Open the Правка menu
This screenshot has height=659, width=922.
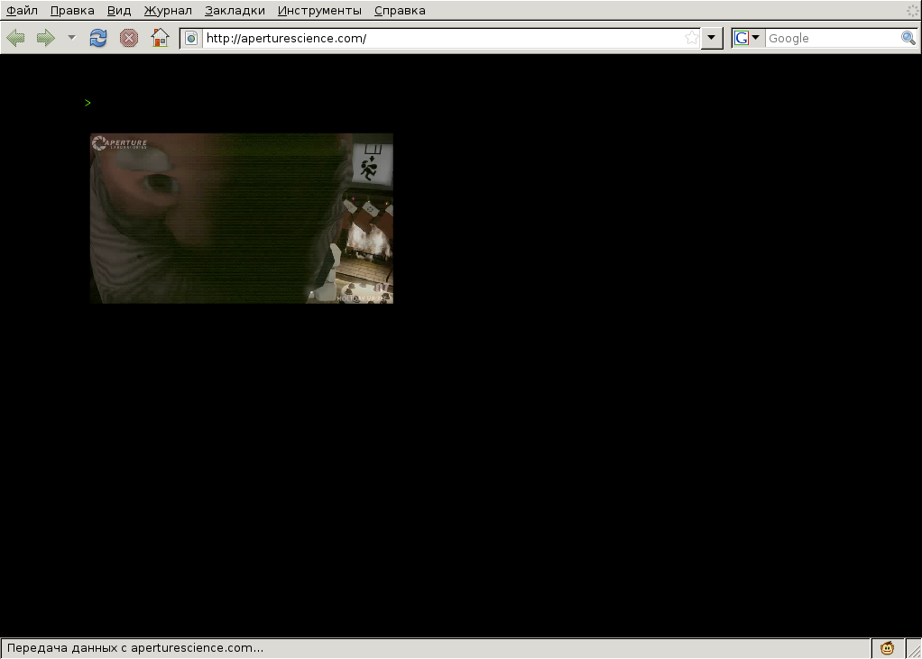[x=72, y=11]
